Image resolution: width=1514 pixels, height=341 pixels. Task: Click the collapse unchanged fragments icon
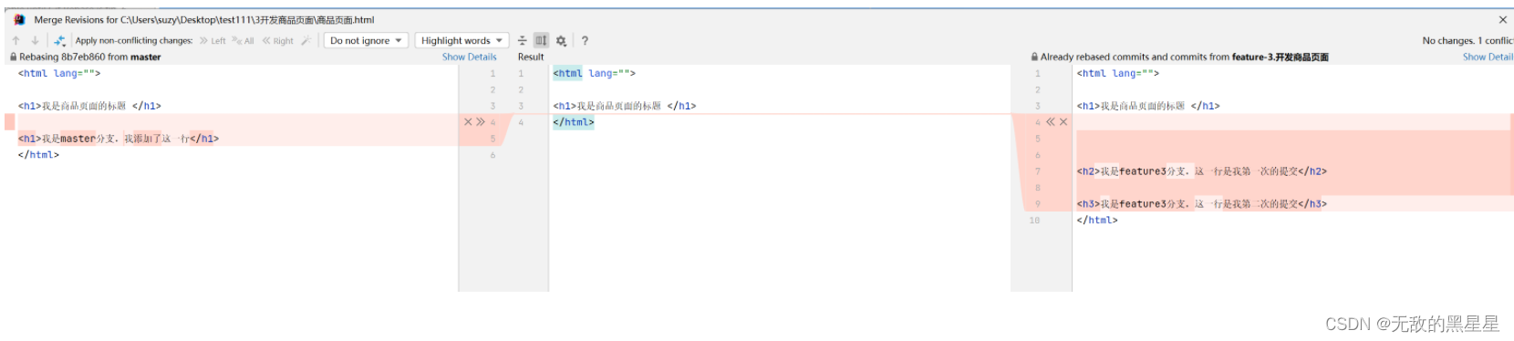click(522, 40)
